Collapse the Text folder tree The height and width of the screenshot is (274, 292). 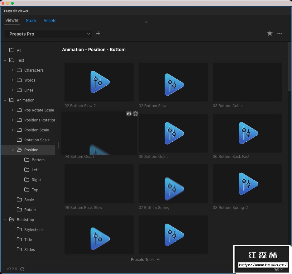(x=5, y=60)
